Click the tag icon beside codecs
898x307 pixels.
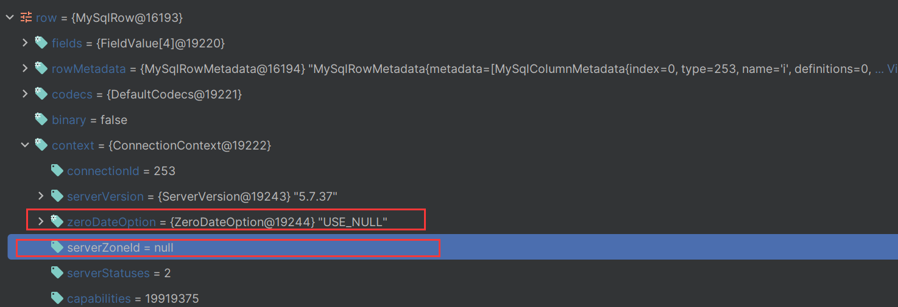(41, 94)
